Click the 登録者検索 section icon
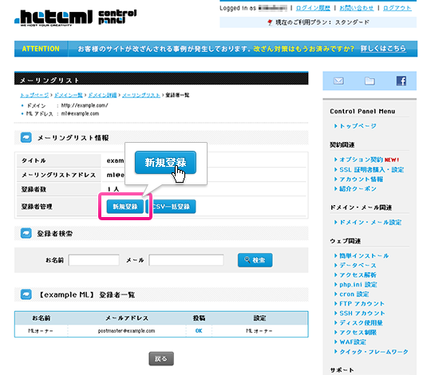The height and width of the screenshot is (375, 431). pyautogui.click(x=26, y=233)
